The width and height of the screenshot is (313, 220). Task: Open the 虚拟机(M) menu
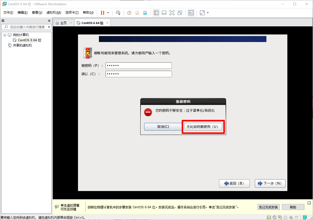click(x=54, y=13)
